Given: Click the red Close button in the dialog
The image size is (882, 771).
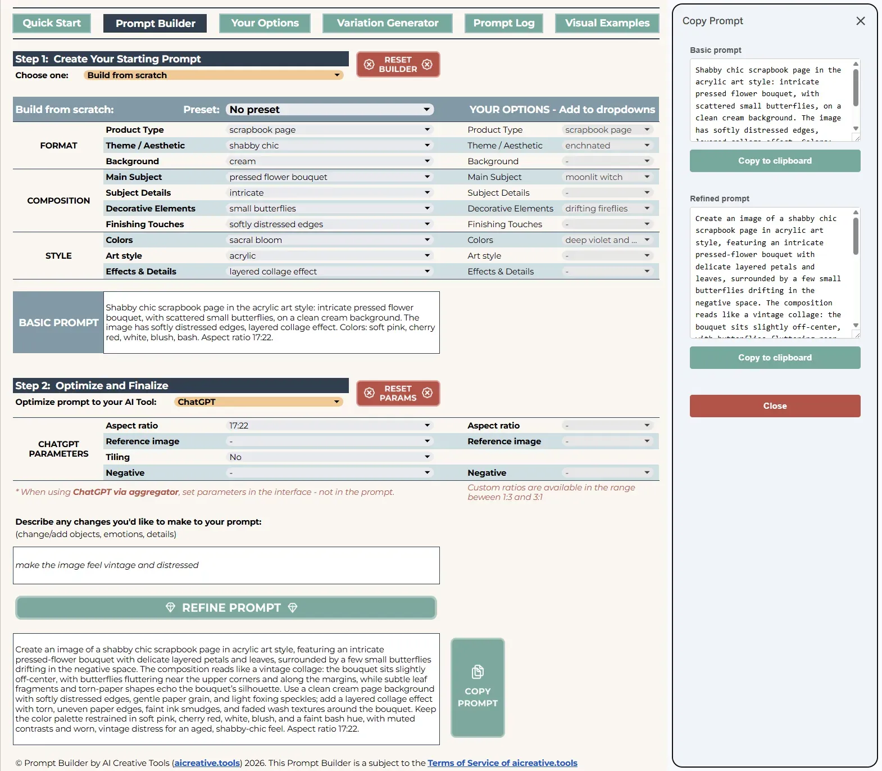Looking at the screenshot, I should [x=775, y=406].
